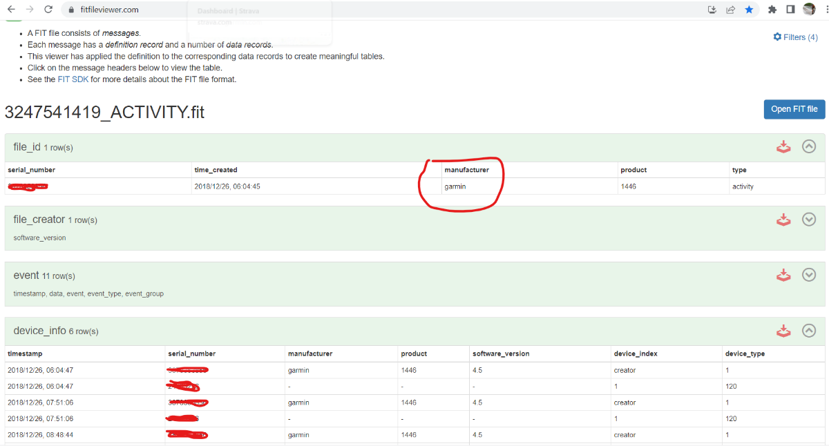Download the file_creator table data
The height and width of the screenshot is (446, 829).
click(x=783, y=220)
